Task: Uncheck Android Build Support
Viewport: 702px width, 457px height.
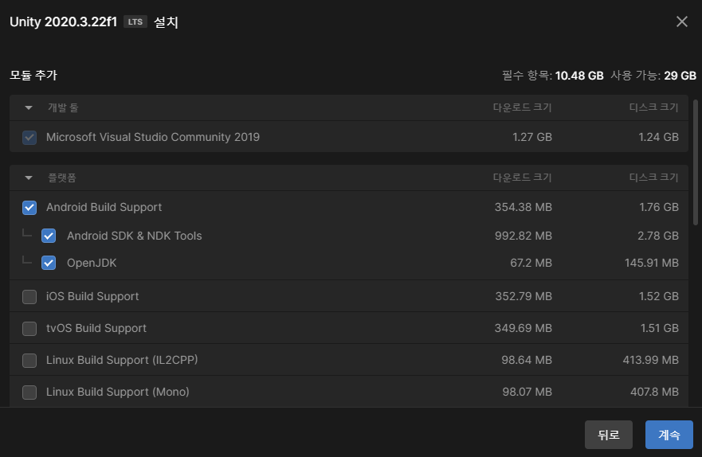Action: [29, 208]
